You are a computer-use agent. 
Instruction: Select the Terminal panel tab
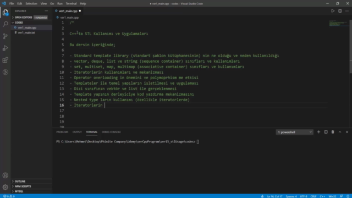92,132
